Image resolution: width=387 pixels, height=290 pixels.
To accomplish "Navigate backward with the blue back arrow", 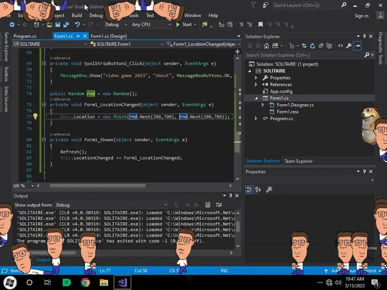I will click(x=12, y=25).
